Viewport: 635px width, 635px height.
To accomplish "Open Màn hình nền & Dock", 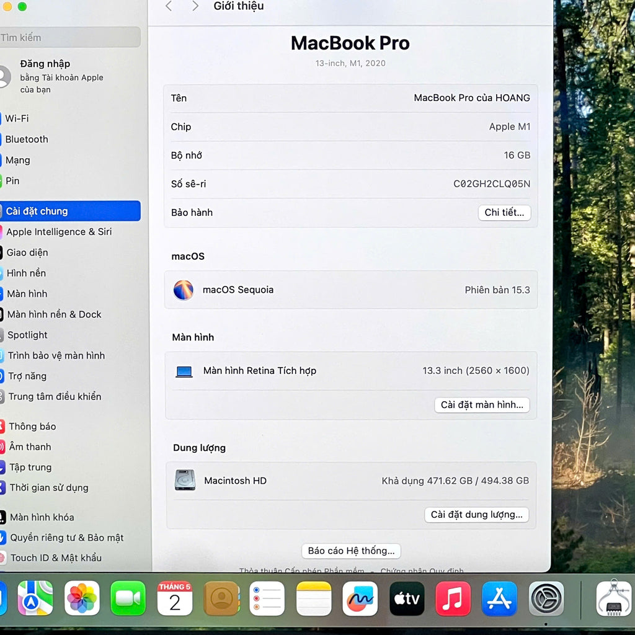I will pos(69,314).
